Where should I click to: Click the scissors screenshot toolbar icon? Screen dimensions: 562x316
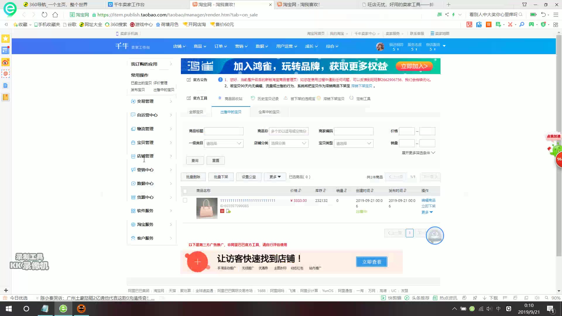[x=510, y=25]
